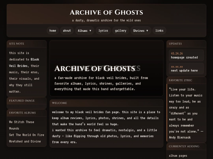The width and height of the screenshot is (213, 159).
Task: Select the WELCOME panel heading
Action: (59, 103)
